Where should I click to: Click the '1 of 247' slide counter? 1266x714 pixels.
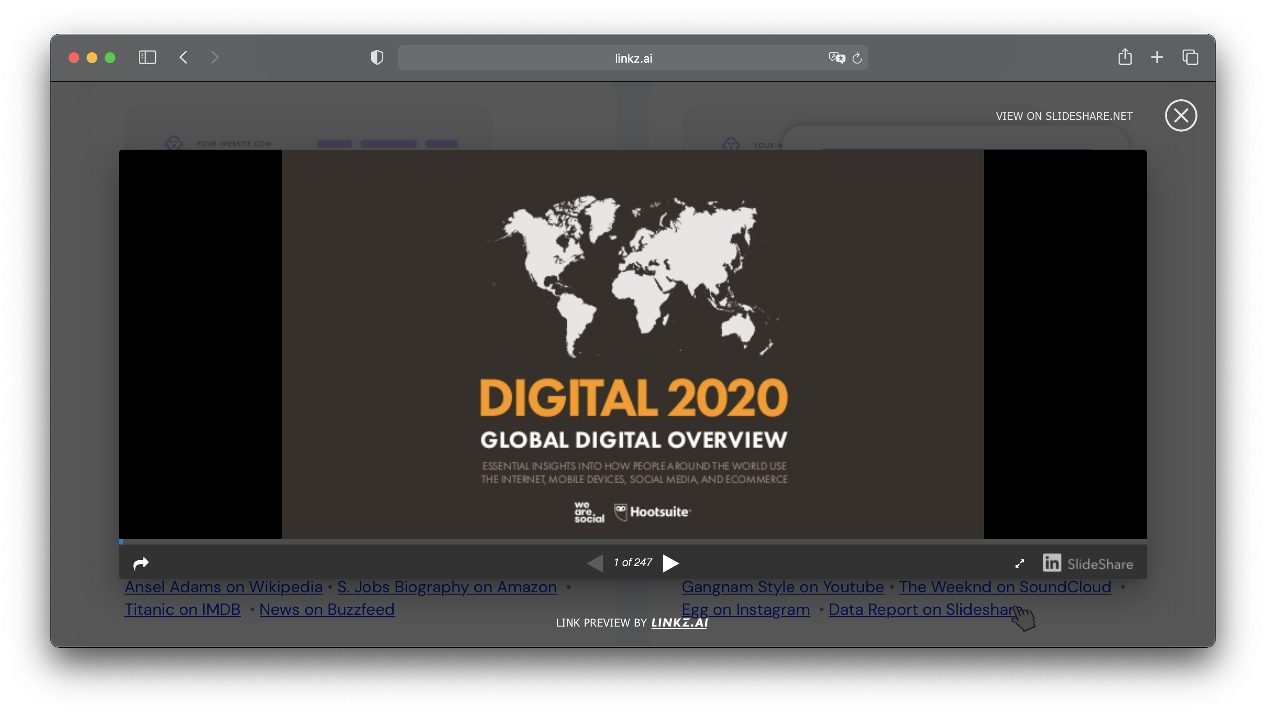click(633, 563)
